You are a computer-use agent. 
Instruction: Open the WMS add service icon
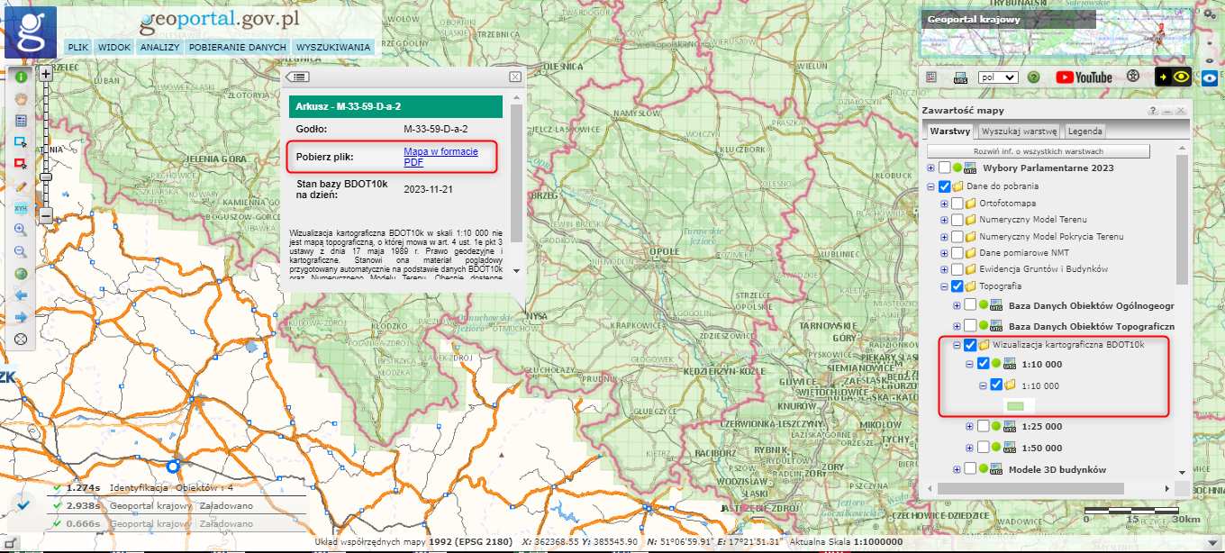[x=960, y=78]
